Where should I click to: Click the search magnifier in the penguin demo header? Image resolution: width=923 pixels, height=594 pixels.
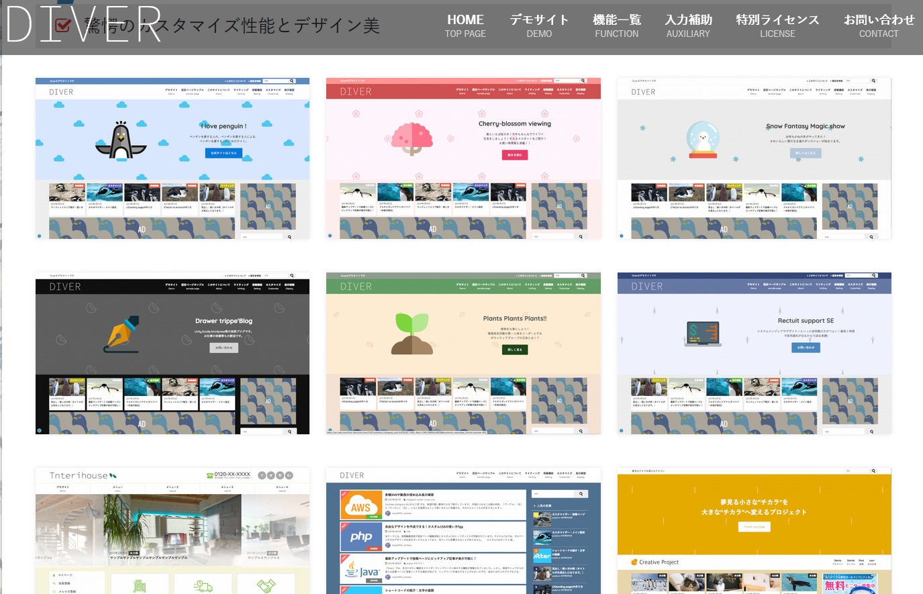[291, 80]
